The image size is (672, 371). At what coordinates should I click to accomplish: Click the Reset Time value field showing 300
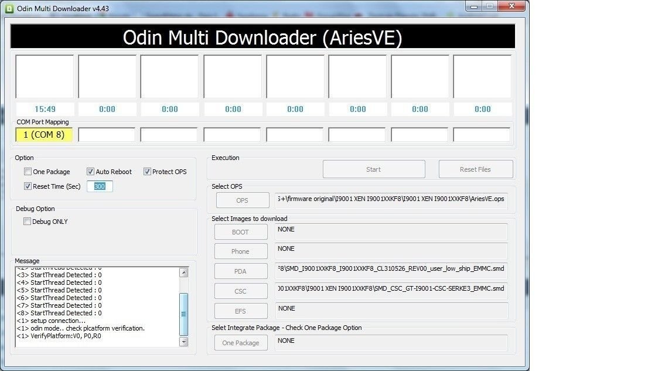coord(100,186)
